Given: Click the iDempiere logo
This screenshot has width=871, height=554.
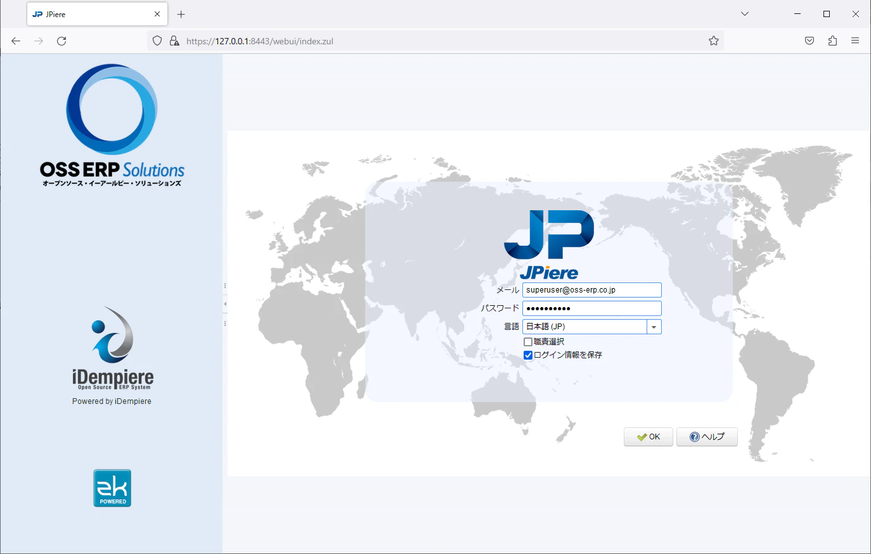Looking at the screenshot, I should point(113,348).
